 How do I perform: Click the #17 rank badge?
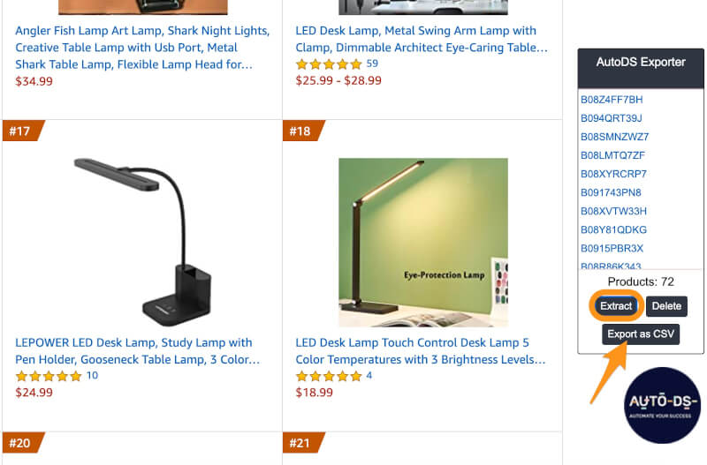pos(20,131)
